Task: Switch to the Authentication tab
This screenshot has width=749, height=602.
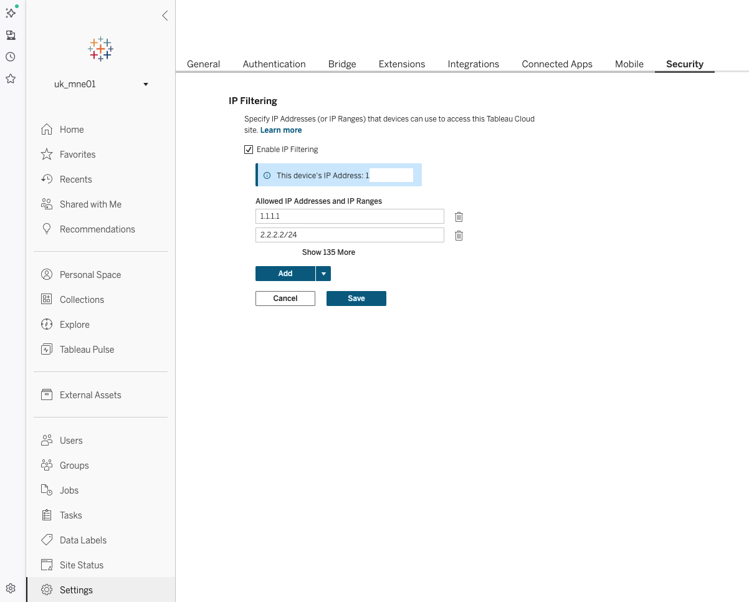Action: point(274,64)
